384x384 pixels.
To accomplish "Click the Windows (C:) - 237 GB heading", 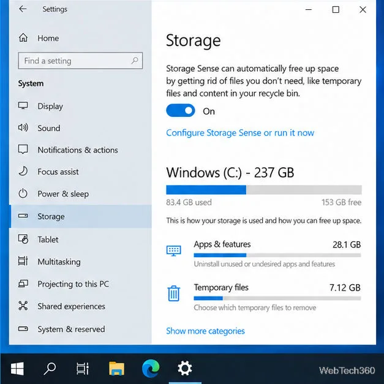I will pyautogui.click(x=230, y=173).
